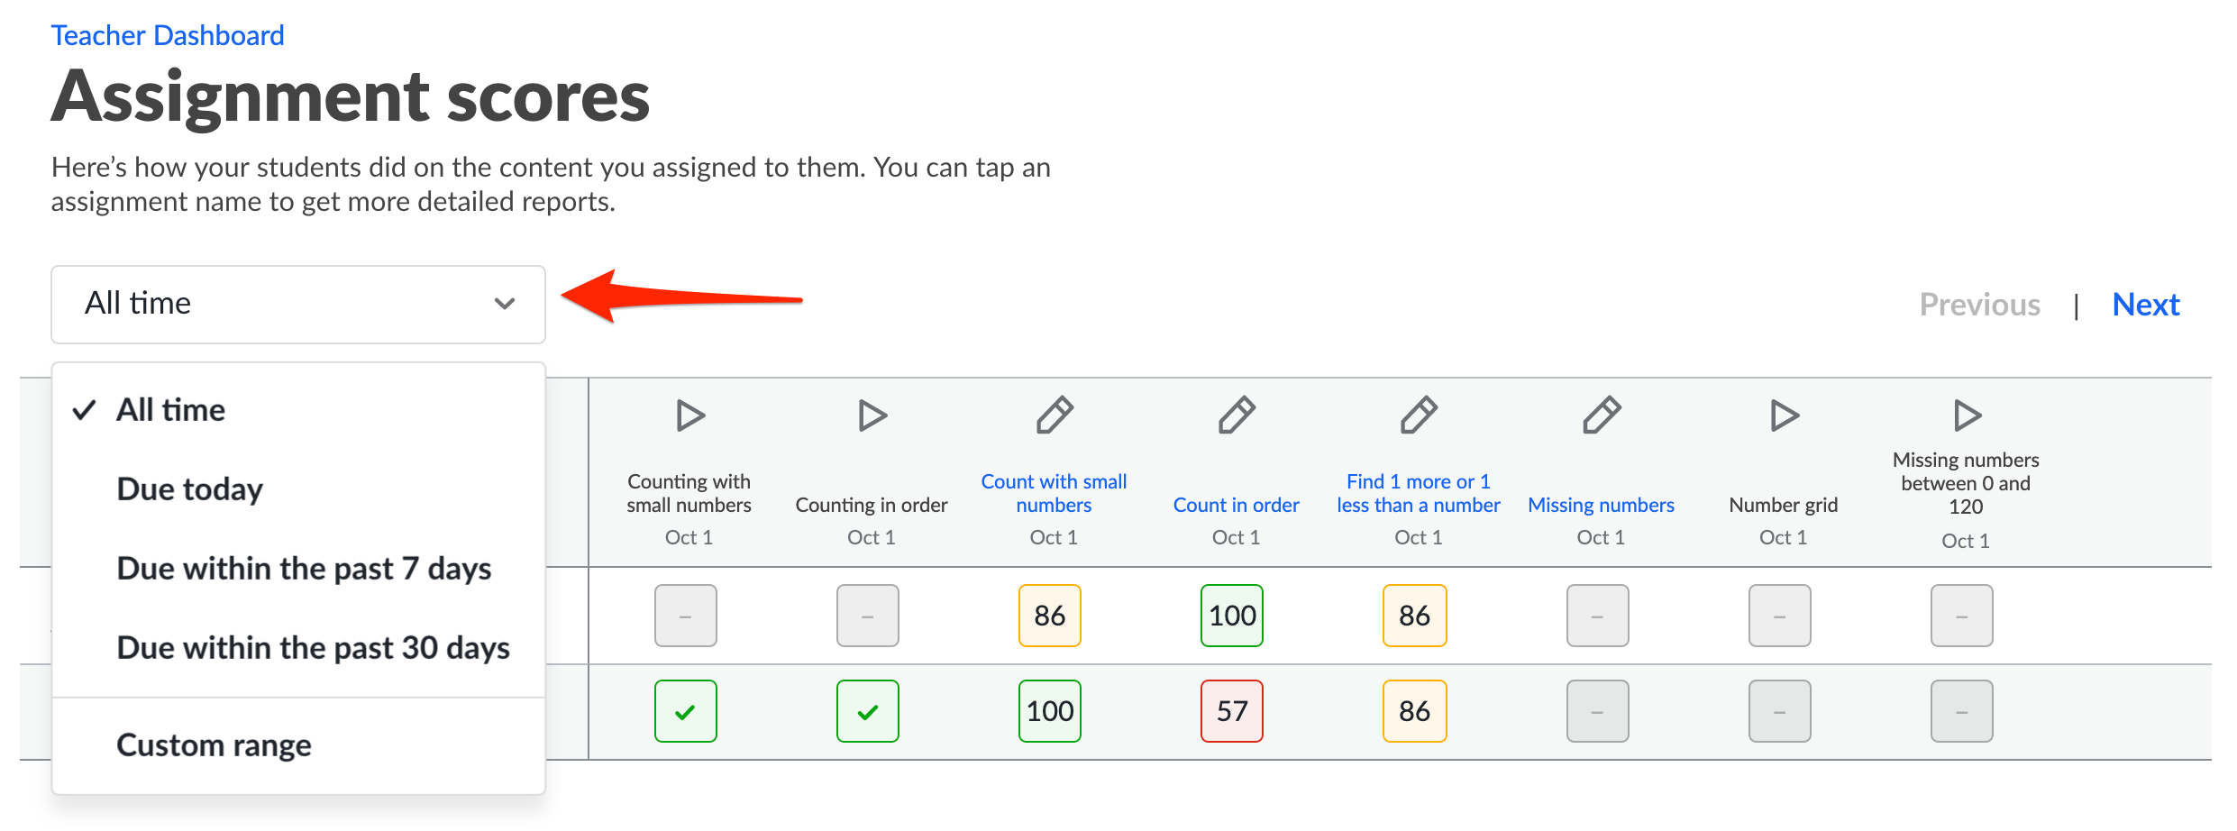Click the red 57 score box
Screen dimensions: 2237x831
pyautogui.click(x=1232, y=711)
